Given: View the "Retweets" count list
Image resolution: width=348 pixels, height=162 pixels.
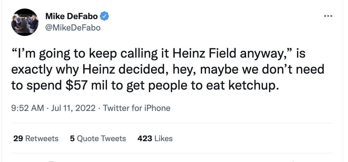Looking at the screenshot, I should click(x=42, y=139).
